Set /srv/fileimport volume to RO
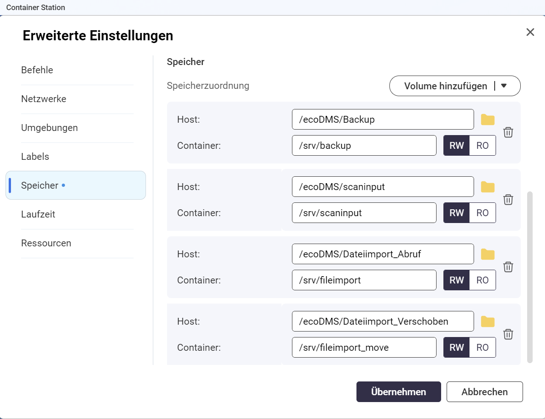This screenshot has height=419, width=545. click(482, 280)
